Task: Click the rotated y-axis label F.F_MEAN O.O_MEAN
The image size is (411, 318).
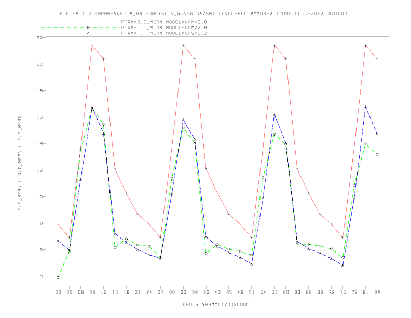Action: click(20, 163)
